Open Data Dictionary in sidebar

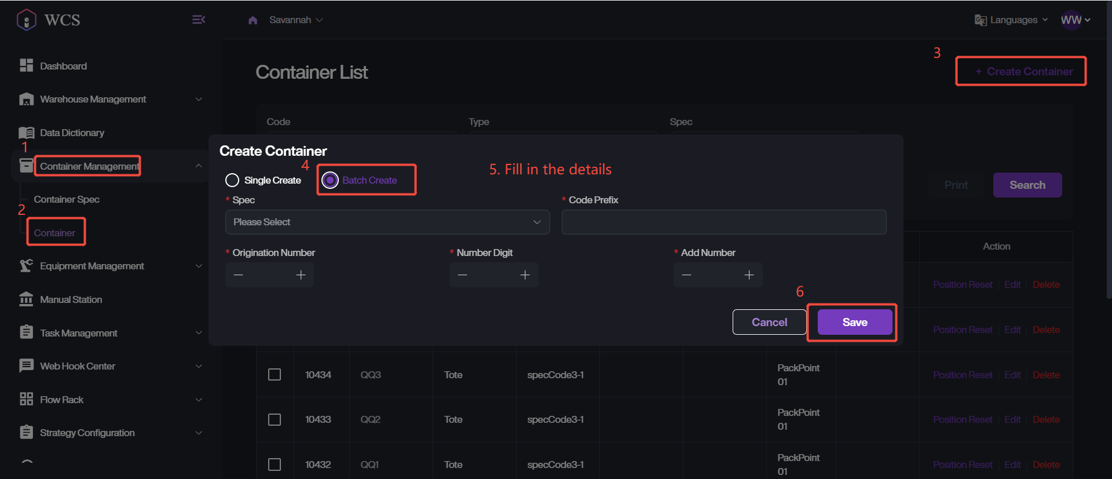point(72,133)
